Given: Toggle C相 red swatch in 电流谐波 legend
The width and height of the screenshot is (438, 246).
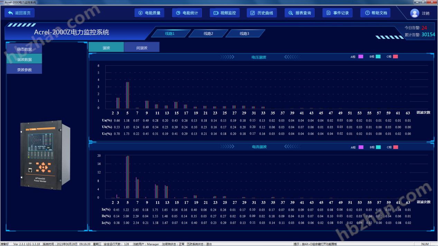Looking at the screenshot, I should pos(395,147).
